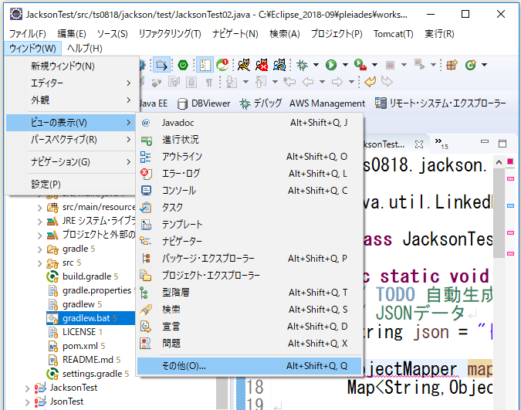The image size is (521, 410).
Task: Expand the ナビゲーション(G) submenu
Action: [x=71, y=162]
